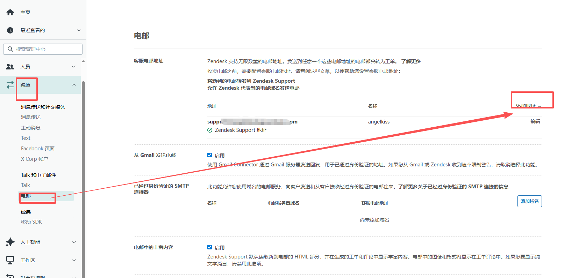Click the magnifier icon in search box
This screenshot has height=278, width=579.
click(10, 49)
